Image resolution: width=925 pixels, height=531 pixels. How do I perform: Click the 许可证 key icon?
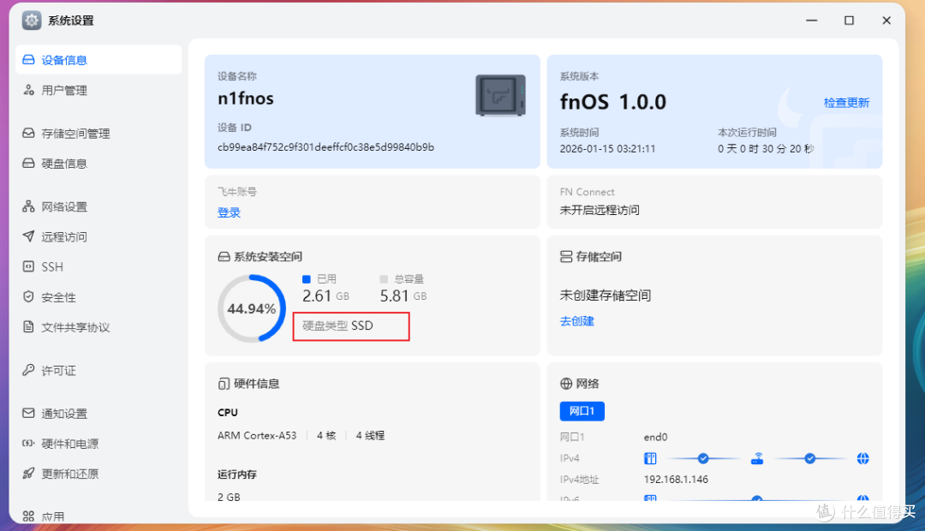[x=28, y=370]
